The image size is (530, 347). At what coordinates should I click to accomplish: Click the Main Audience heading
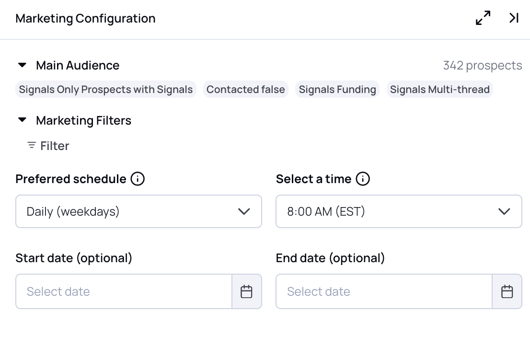point(78,65)
